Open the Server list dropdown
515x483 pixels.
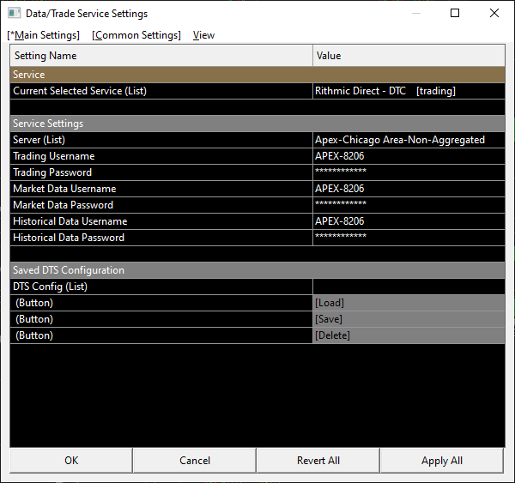[408, 140]
